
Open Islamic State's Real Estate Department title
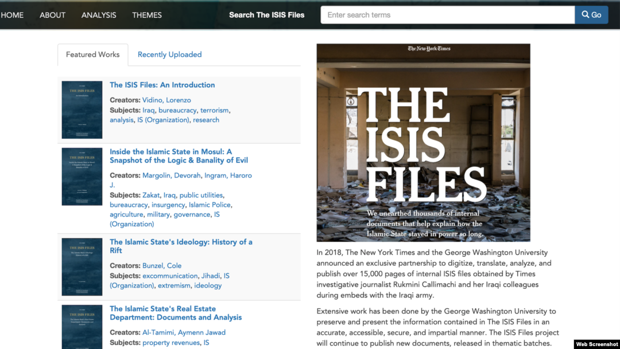176,313
